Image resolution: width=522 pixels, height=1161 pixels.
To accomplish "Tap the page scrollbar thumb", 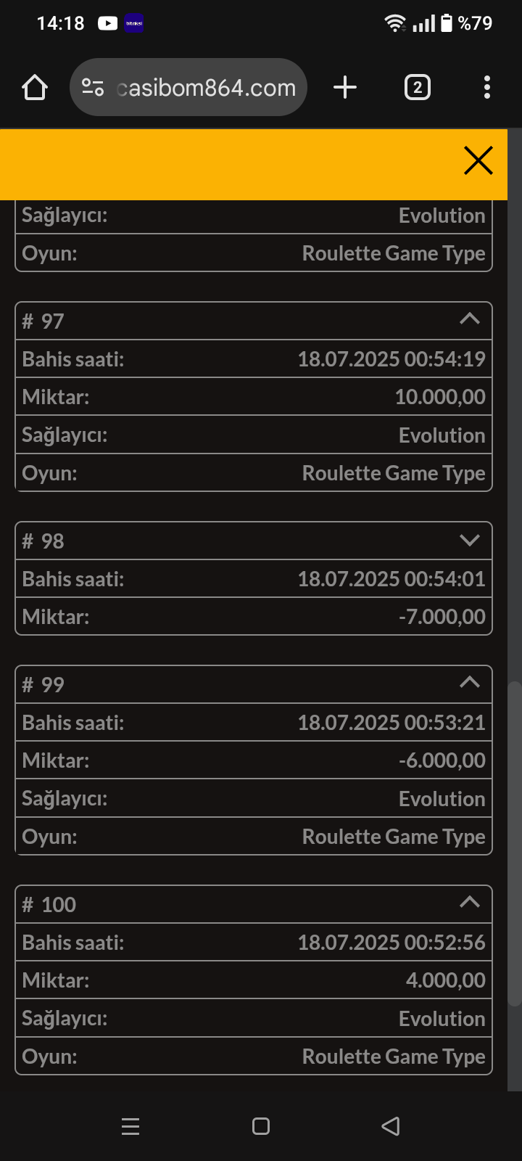I will [x=514, y=842].
